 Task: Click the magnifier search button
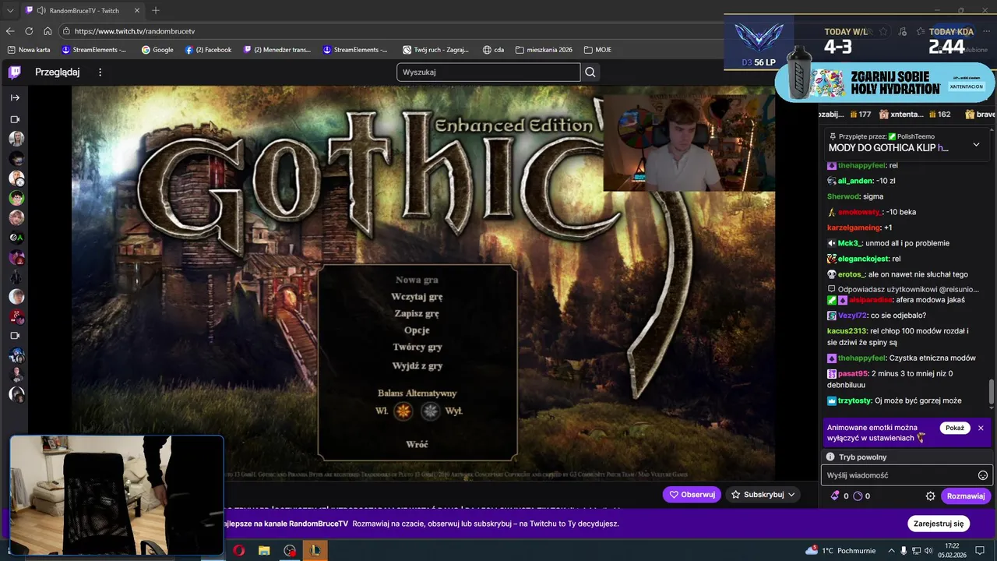(590, 72)
